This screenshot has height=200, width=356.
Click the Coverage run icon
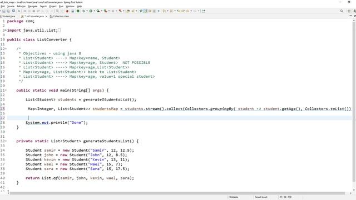tap(98, 11)
